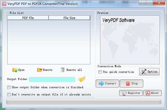Image resolution: width=167 pixels, height=110 pixels.
Task: Tick Don't overwrite an output file checkbox
Action: pyautogui.click(x=9, y=94)
